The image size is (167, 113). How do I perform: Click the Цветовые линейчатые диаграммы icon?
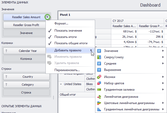(x=99, y=103)
